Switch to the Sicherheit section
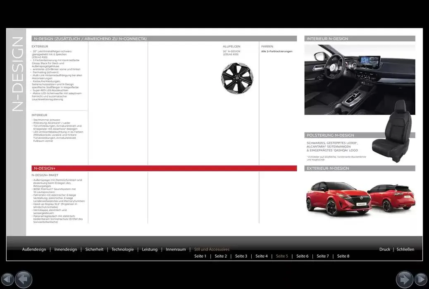 (x=94, y=249)
